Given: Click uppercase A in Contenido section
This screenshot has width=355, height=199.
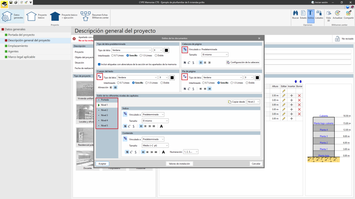Looking at the screenshot, I should [x=164, y=152].
